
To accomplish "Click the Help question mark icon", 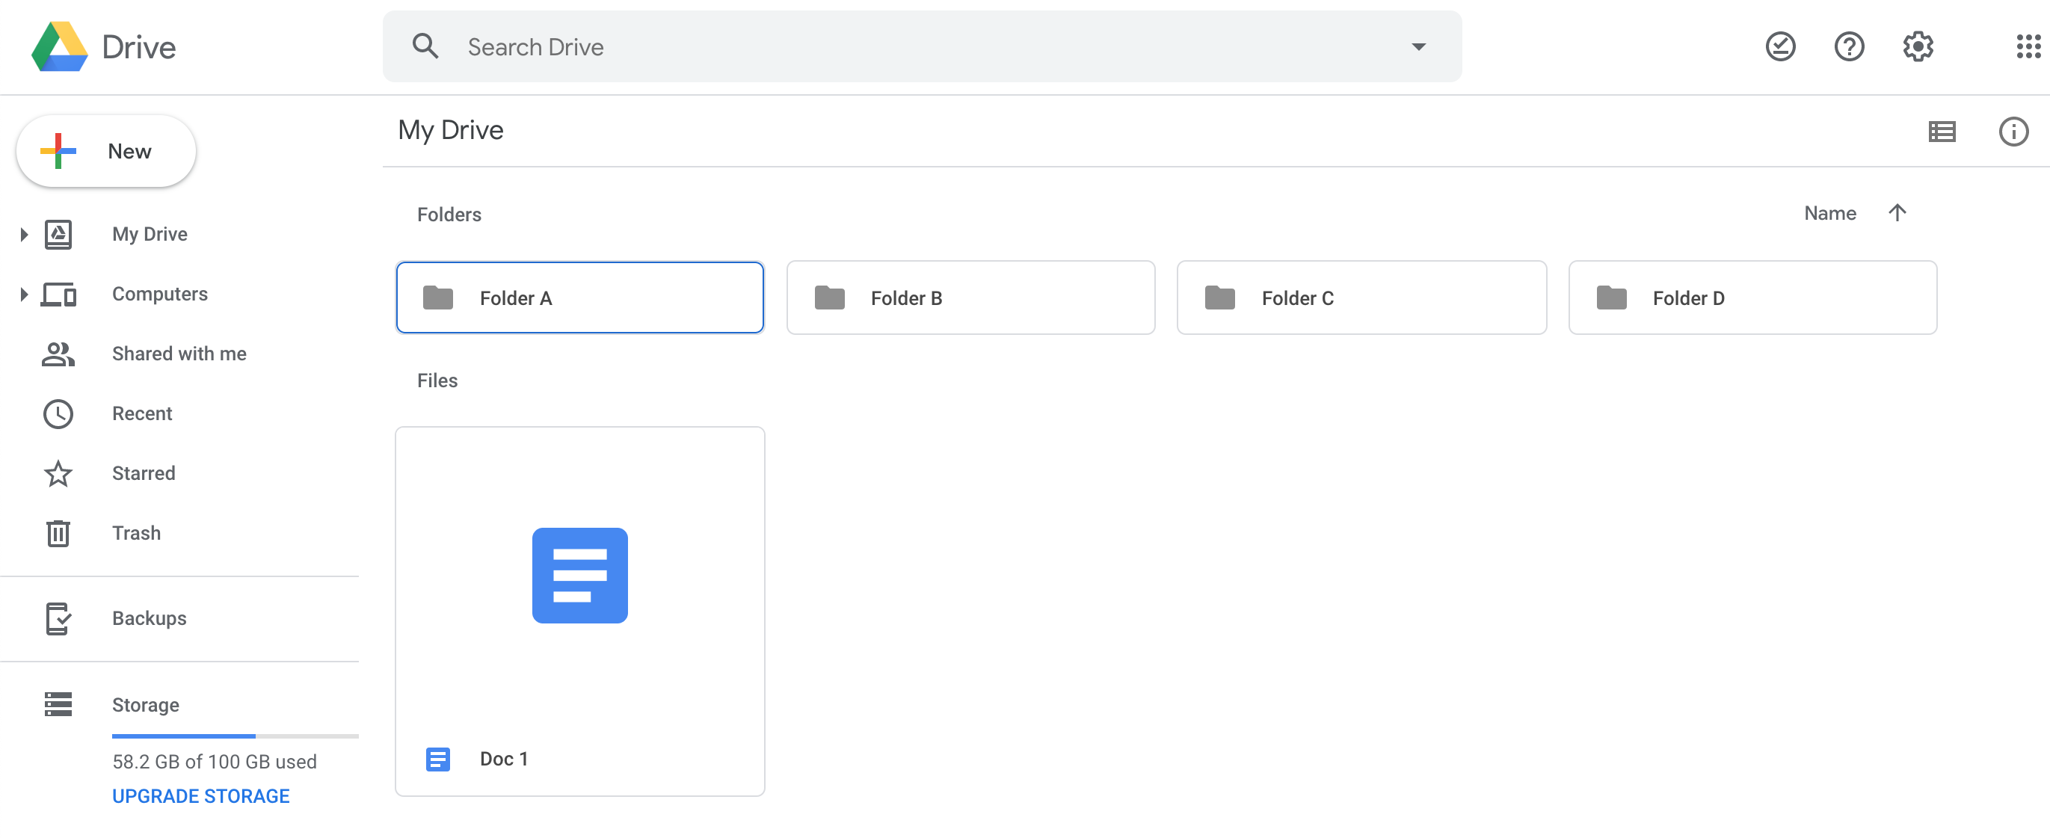I will pyautogui.click(x=1849, y=47).
